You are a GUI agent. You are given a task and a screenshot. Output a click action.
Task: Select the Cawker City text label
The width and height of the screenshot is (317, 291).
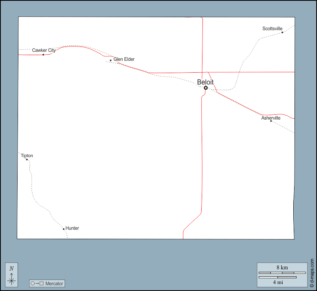click(44, 50)
